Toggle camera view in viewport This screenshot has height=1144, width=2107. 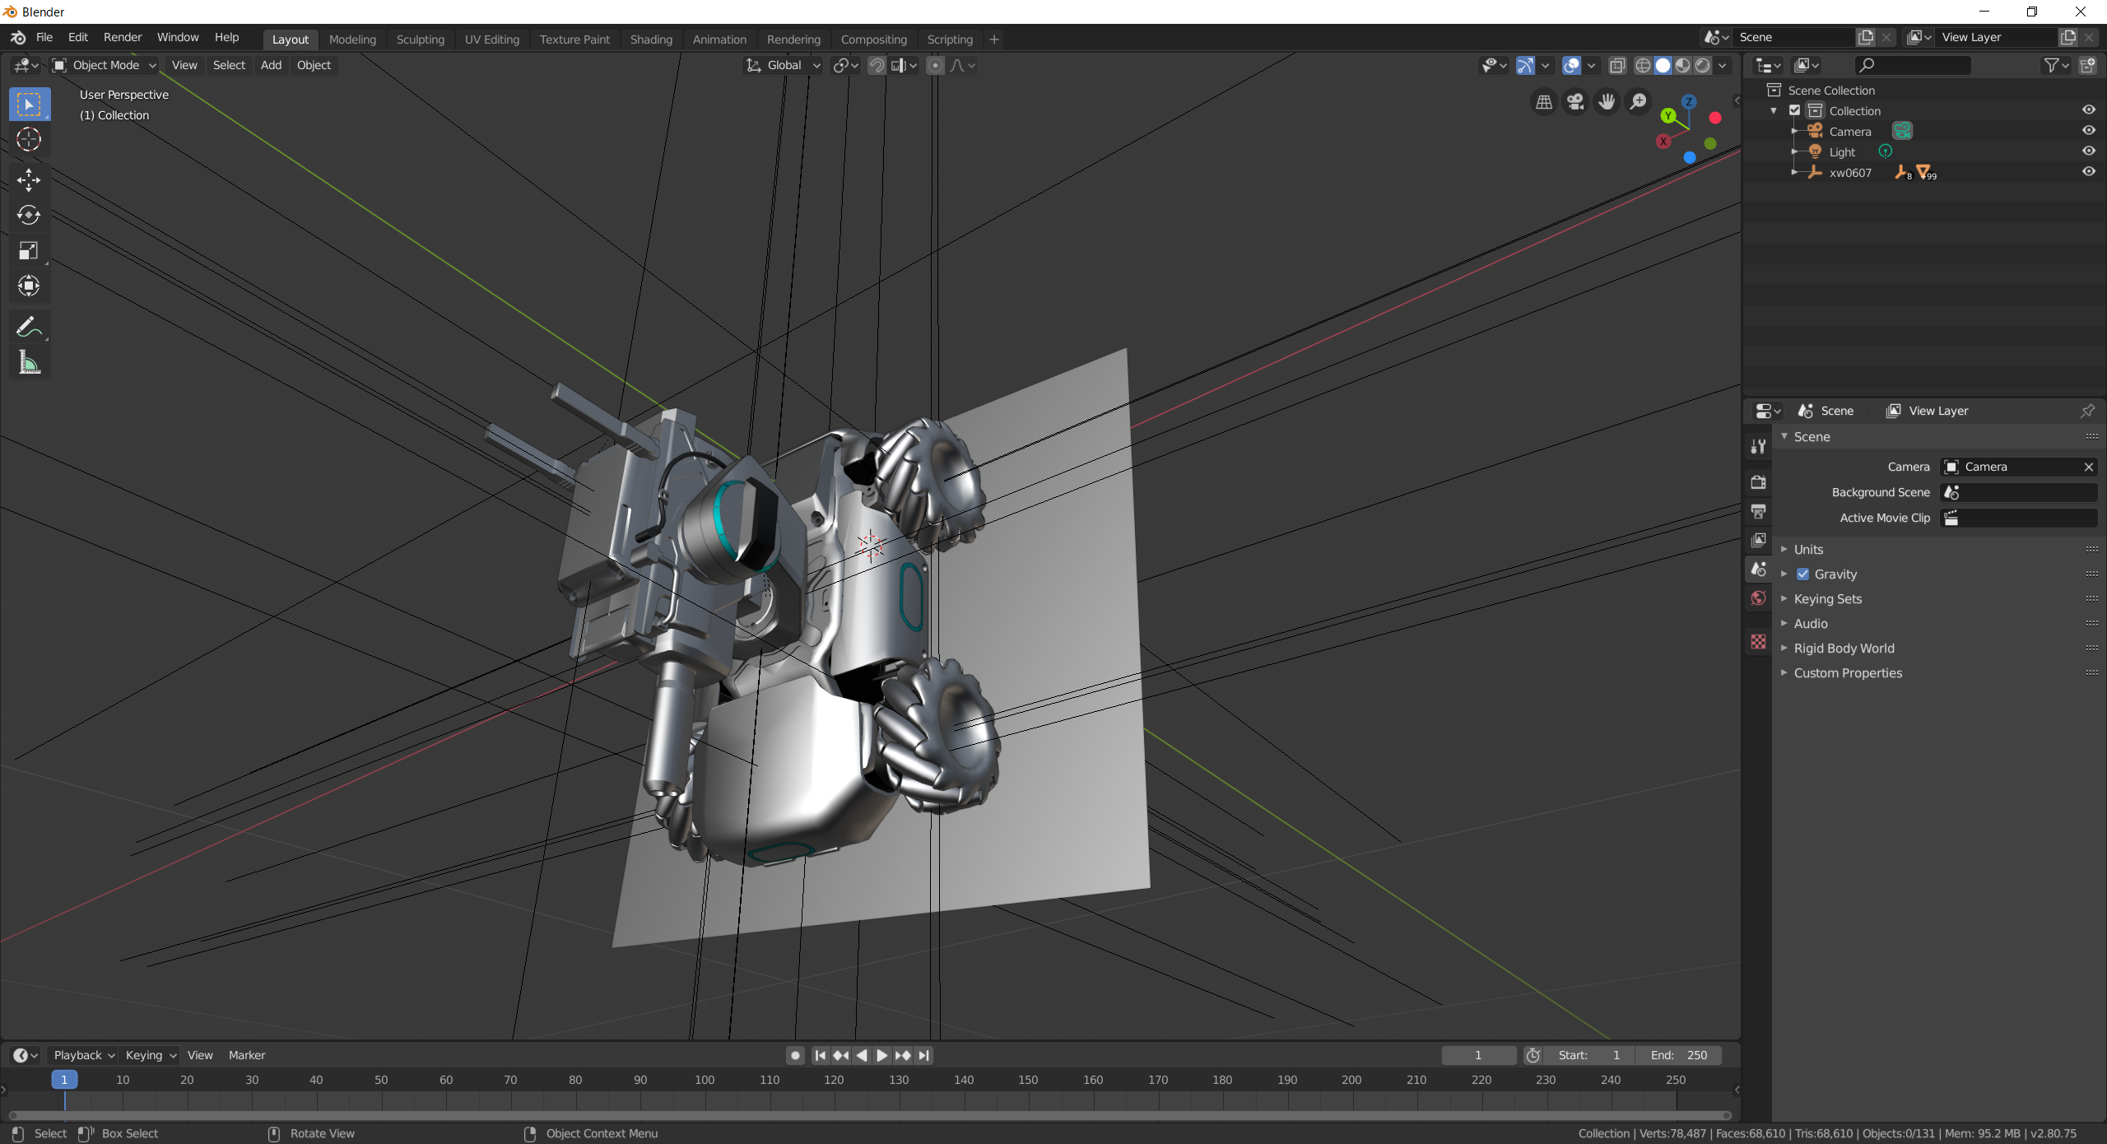(1575, 101)
